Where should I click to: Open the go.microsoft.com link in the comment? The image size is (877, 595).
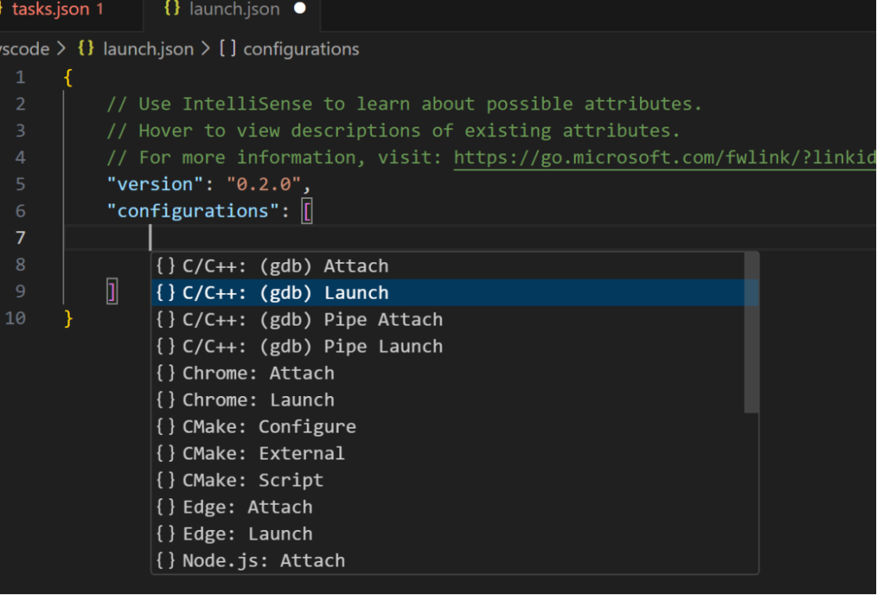(x=664, y=157)
